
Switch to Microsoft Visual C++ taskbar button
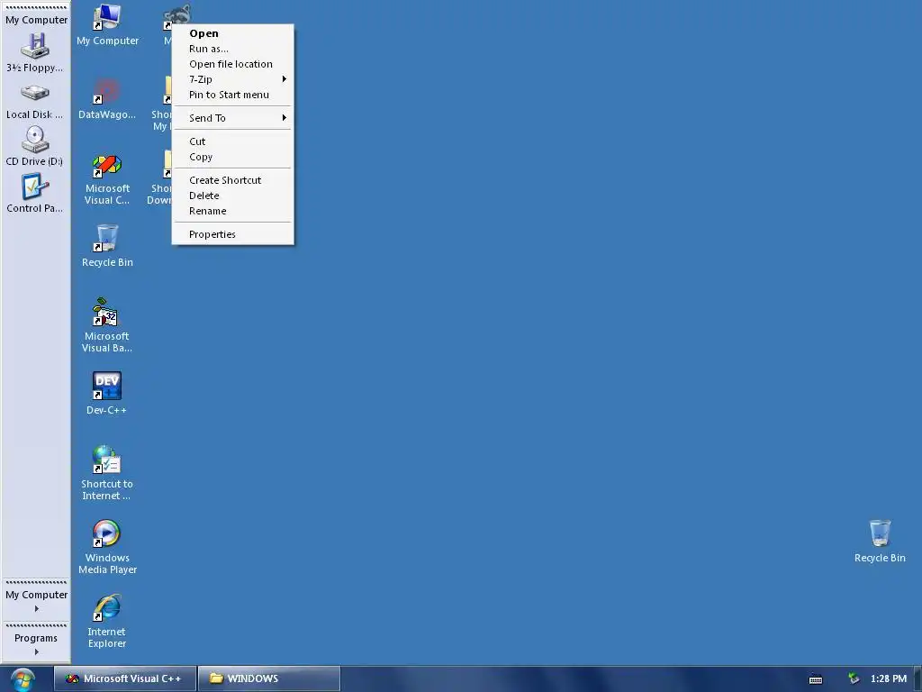(x=125, y=678)
